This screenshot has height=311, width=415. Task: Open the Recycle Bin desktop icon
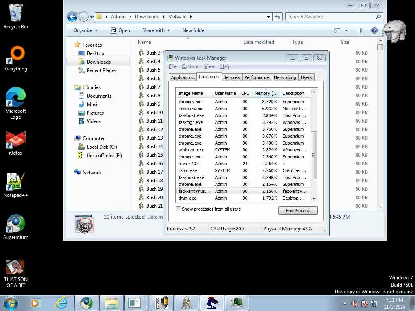point(16,16)
